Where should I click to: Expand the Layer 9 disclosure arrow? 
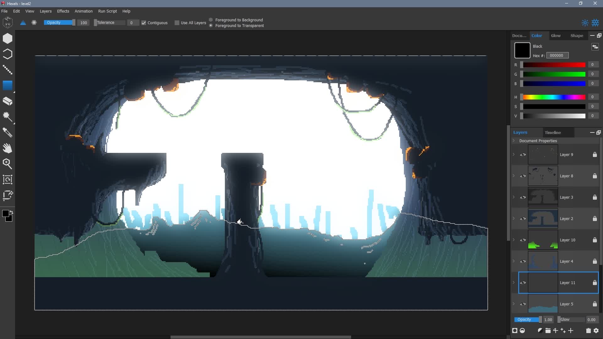tap(514, 154)
